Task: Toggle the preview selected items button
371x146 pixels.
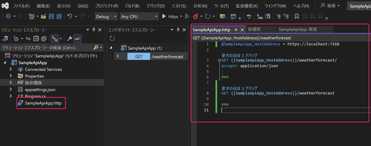Action: [78, 39]
